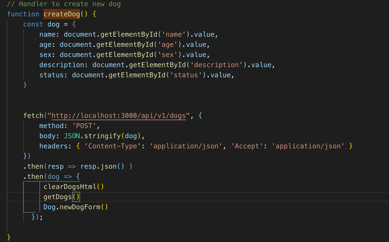Click the fetch keyword
This screenshot has width=389, height=242.
pyautogui.click(x=33, y=115)
